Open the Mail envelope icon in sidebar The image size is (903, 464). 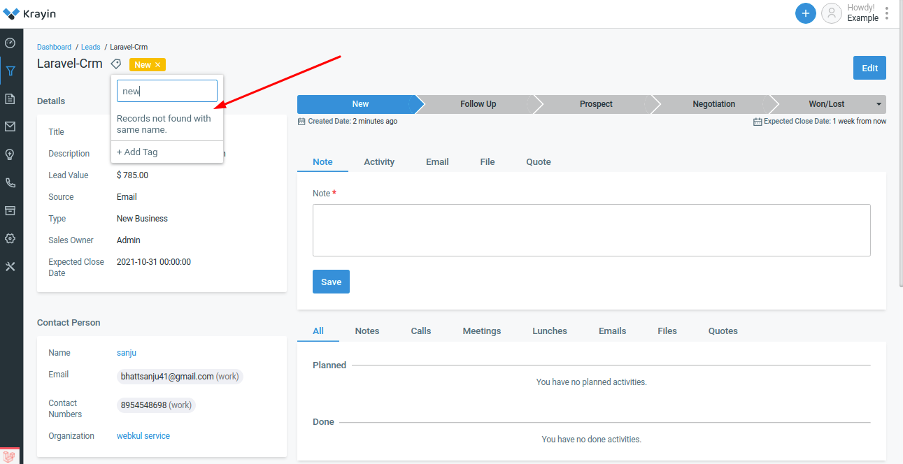[10, 126]
